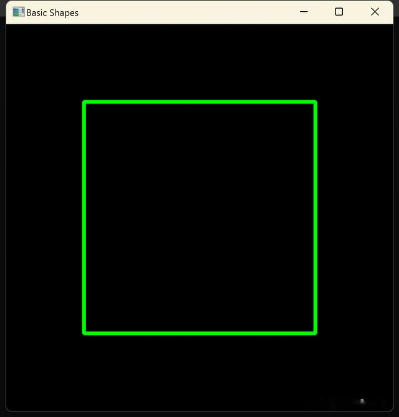Click the Basic Shapes window app icon
The height and width of the screenshot is (417, 399).
point(18,12)
